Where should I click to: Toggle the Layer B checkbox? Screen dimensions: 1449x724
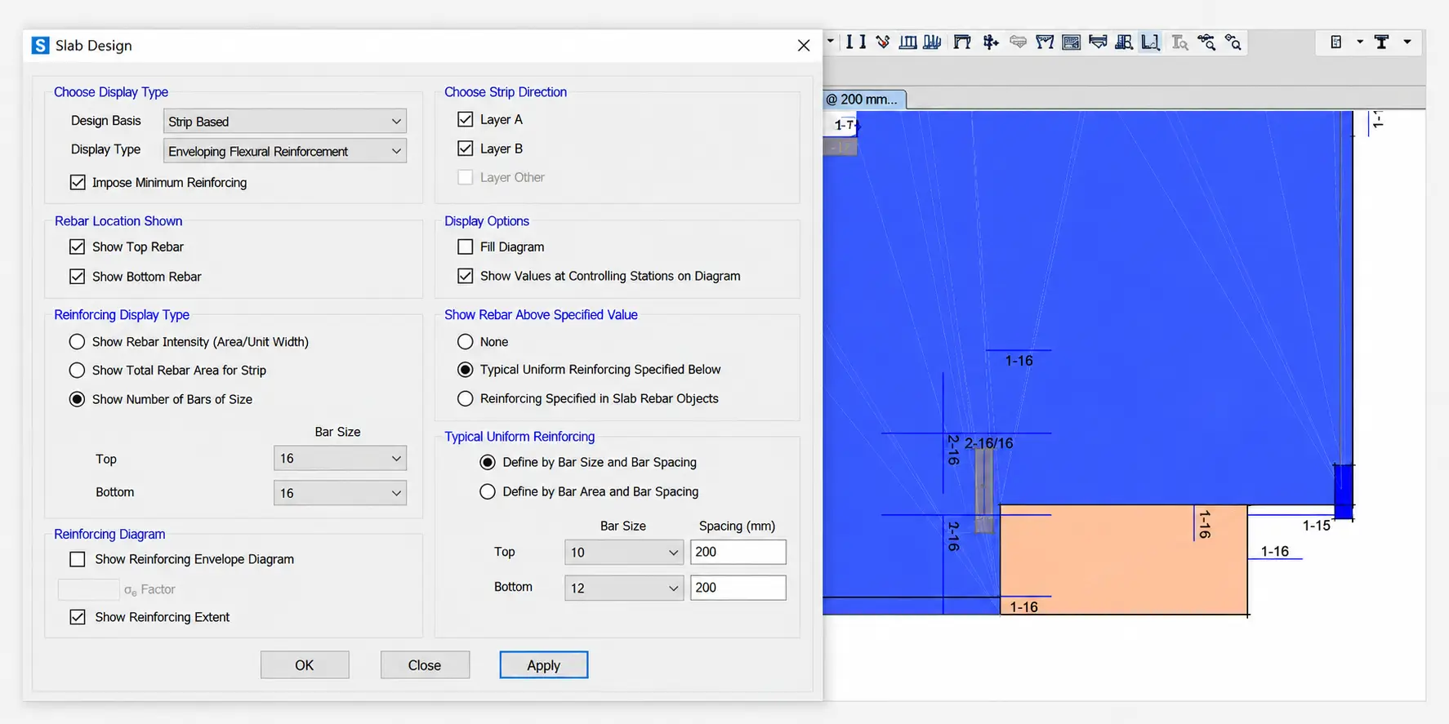pos(466,149)
